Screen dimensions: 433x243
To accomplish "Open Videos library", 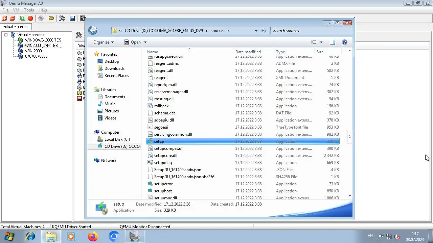I will tap(110, 118).
